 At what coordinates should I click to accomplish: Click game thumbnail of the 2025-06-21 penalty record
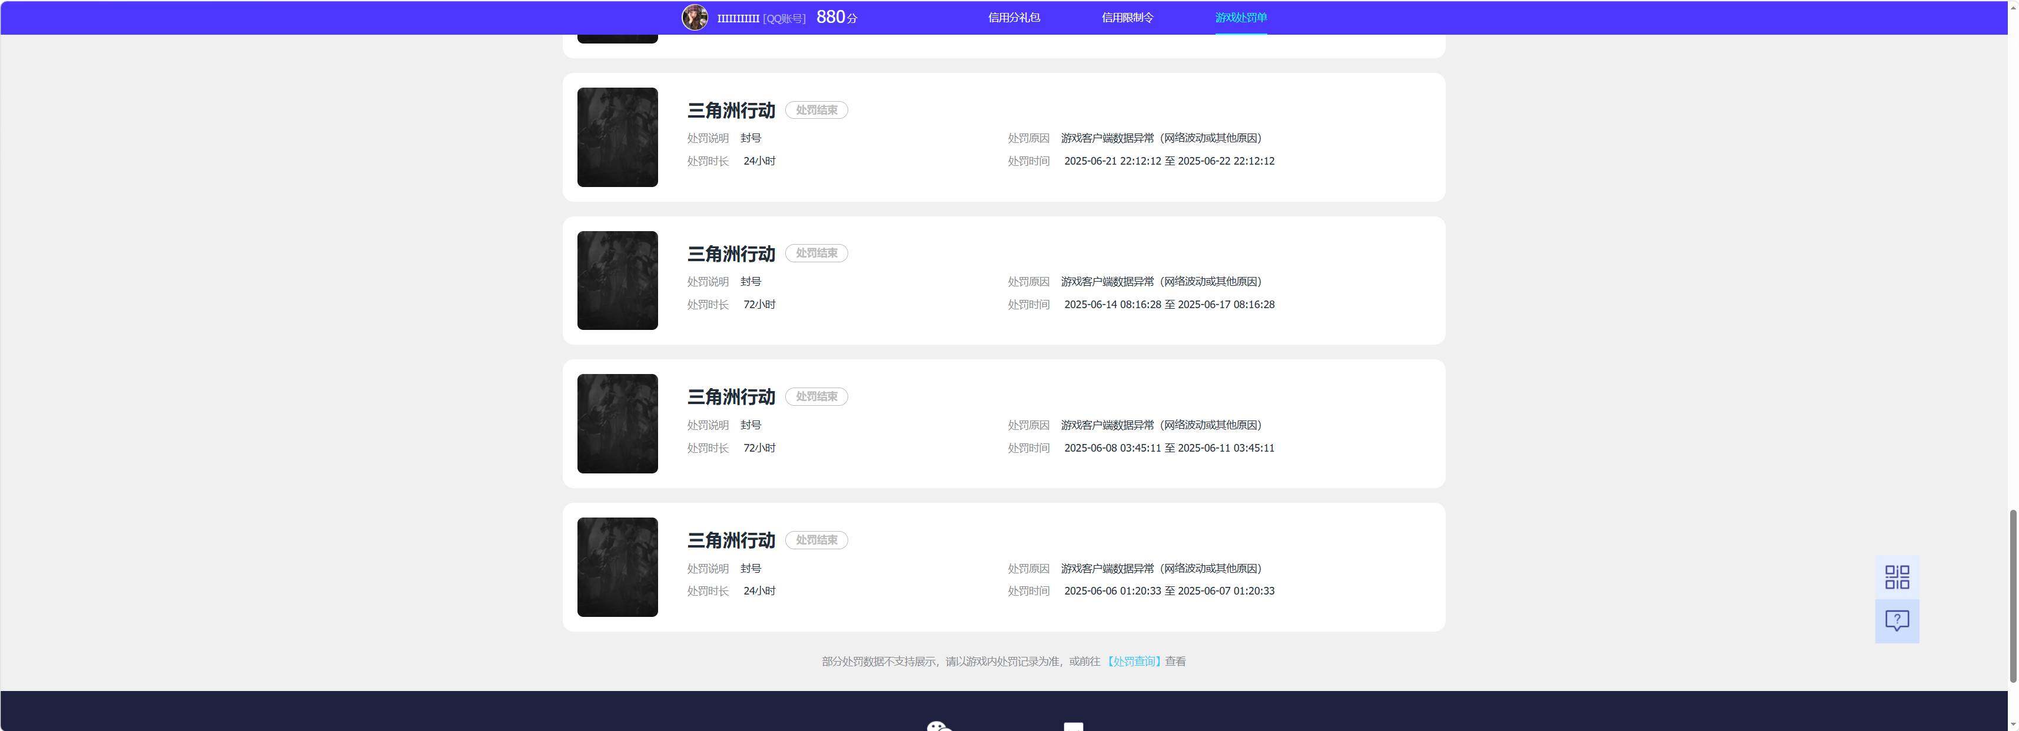617,137
